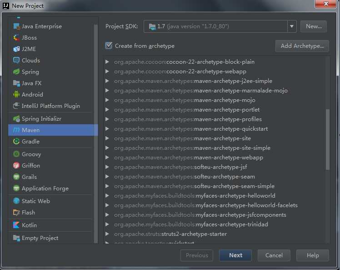Expand softeu-archetype-jsf node
This screenshot has width=340, height=270.
[107, 167]
